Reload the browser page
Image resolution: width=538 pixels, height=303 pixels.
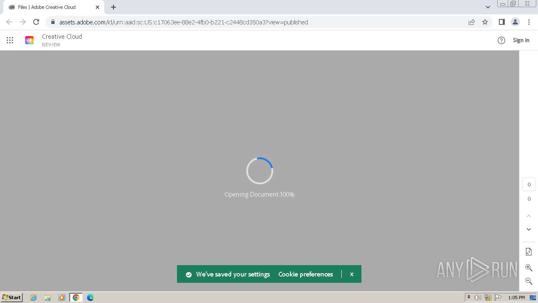click(36, 22)
